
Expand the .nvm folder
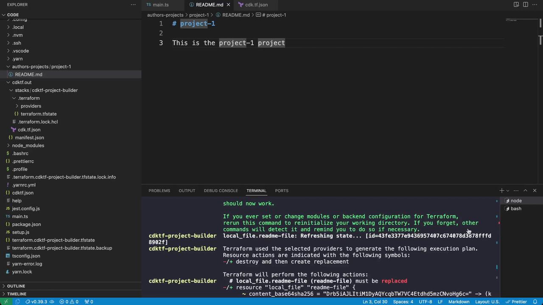pyautogui.click(x=17, y=35)
